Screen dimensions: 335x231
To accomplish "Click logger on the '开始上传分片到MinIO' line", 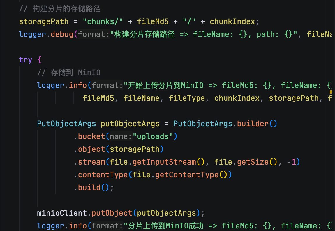I will [50, 85].
